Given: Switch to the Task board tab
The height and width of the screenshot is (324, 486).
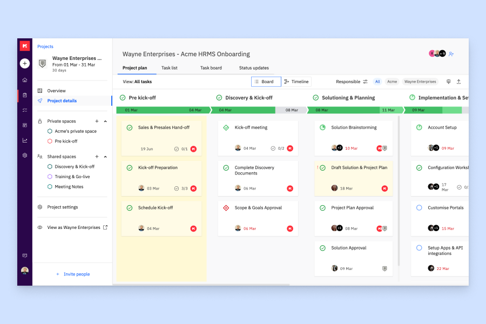Looking at the screenshot, I should click(211, 68).
